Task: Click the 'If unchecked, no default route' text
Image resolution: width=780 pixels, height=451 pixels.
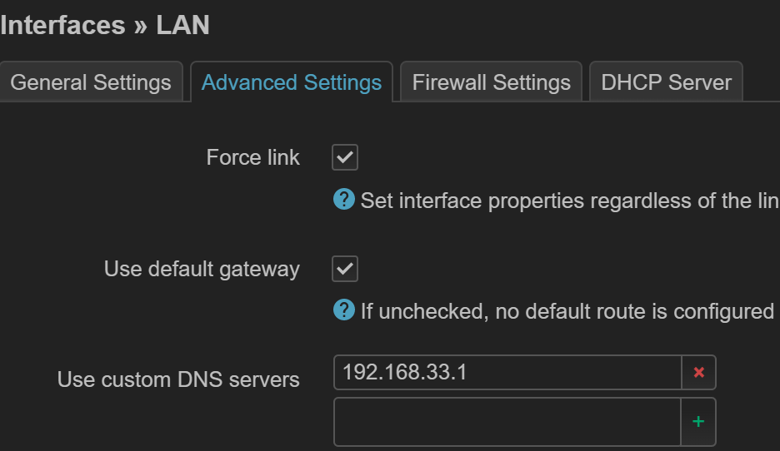Action: click(x=567, y=311)
